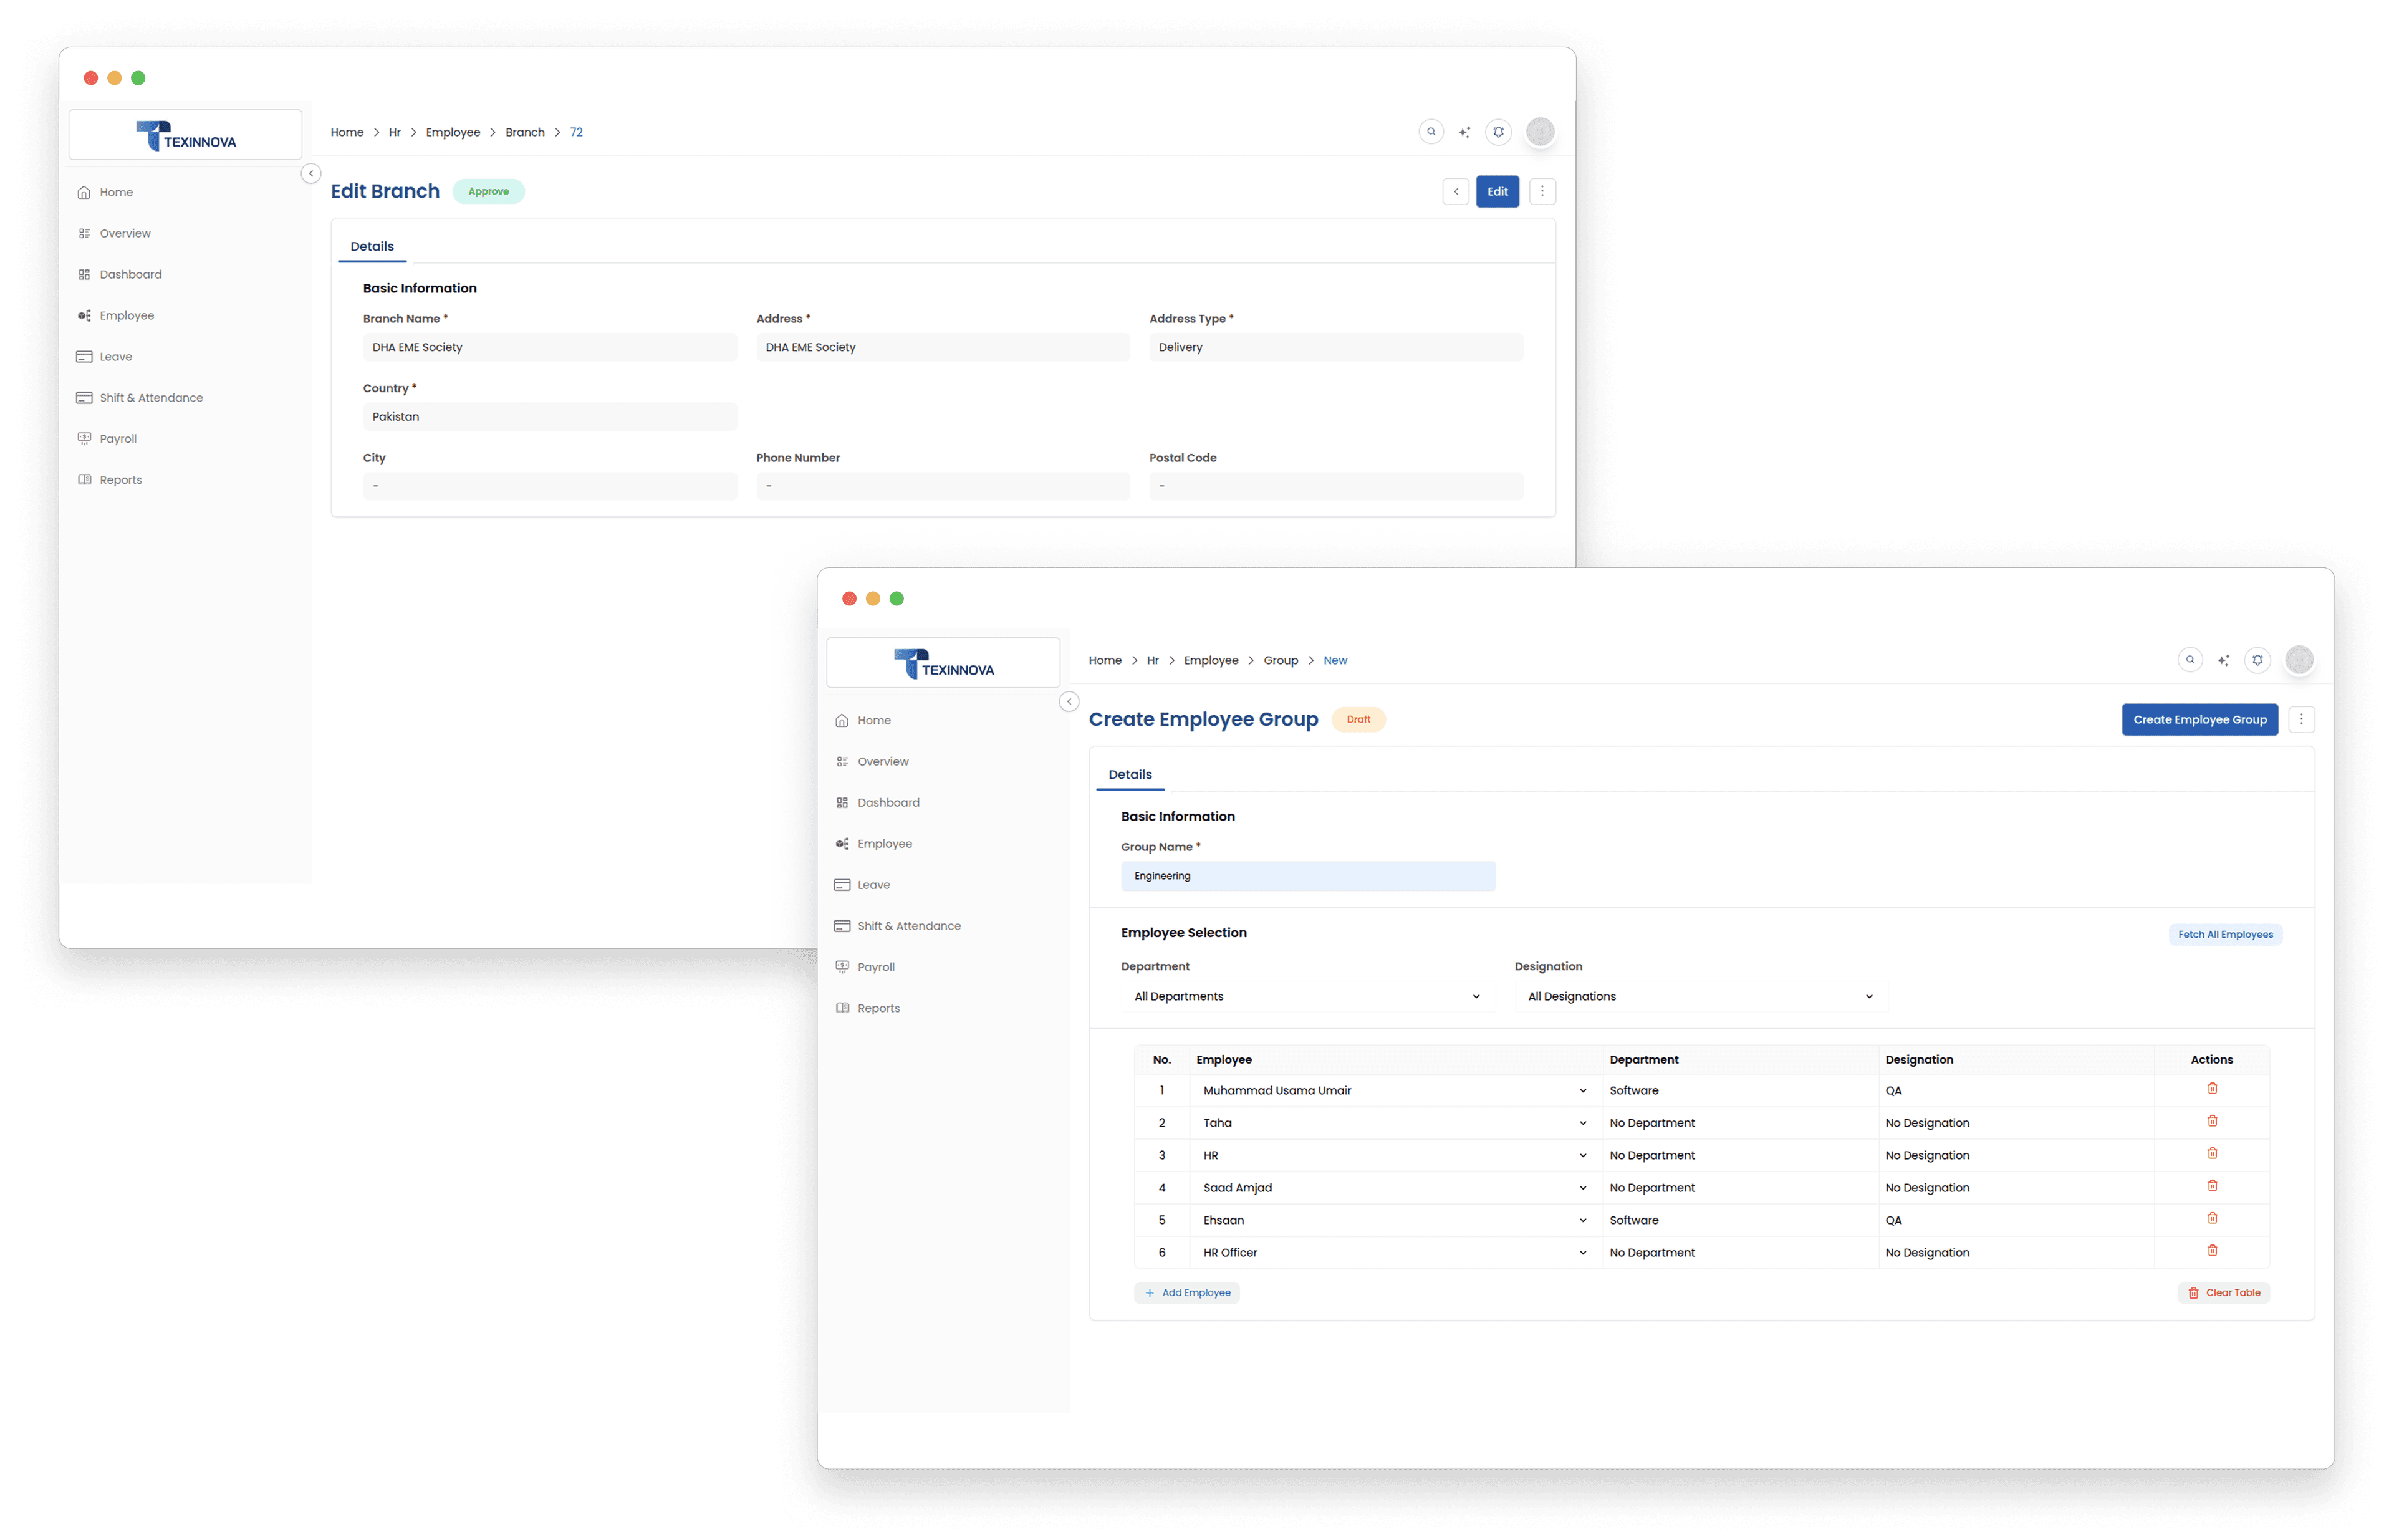
Task: Click trash icon for Ehsaan row
Action: tap(2212, 1218)
